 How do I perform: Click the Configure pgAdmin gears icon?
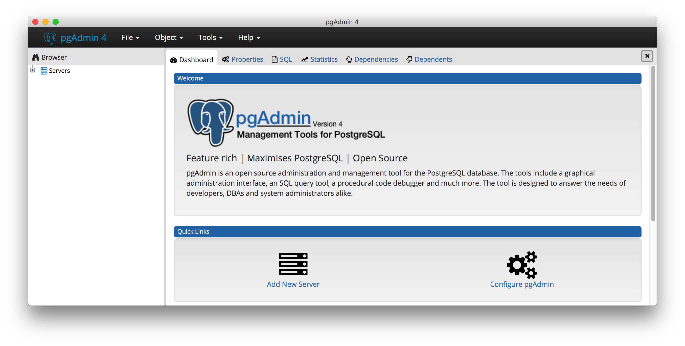click(x=522, y=265)
